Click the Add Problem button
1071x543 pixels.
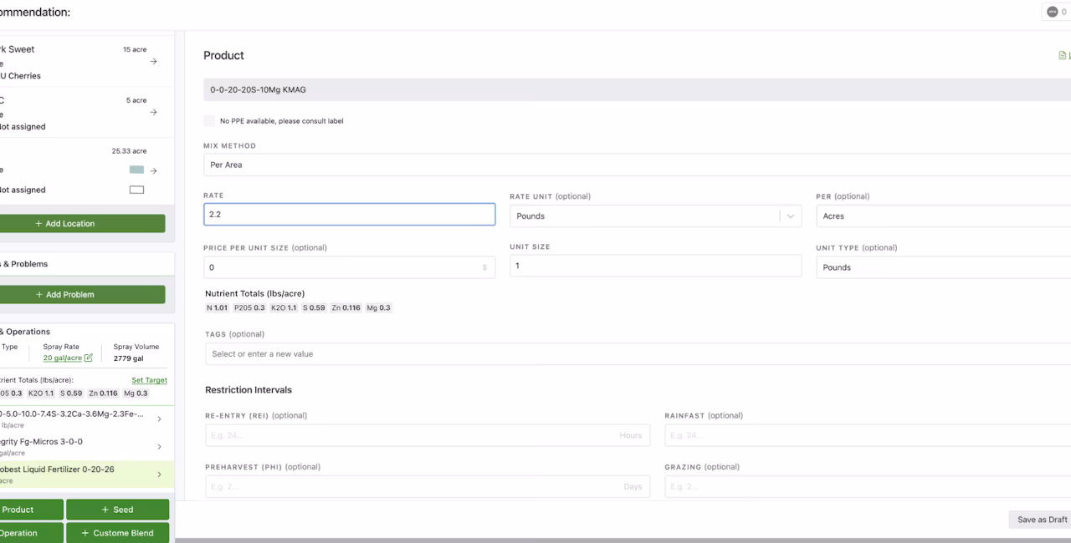[82, 295]
